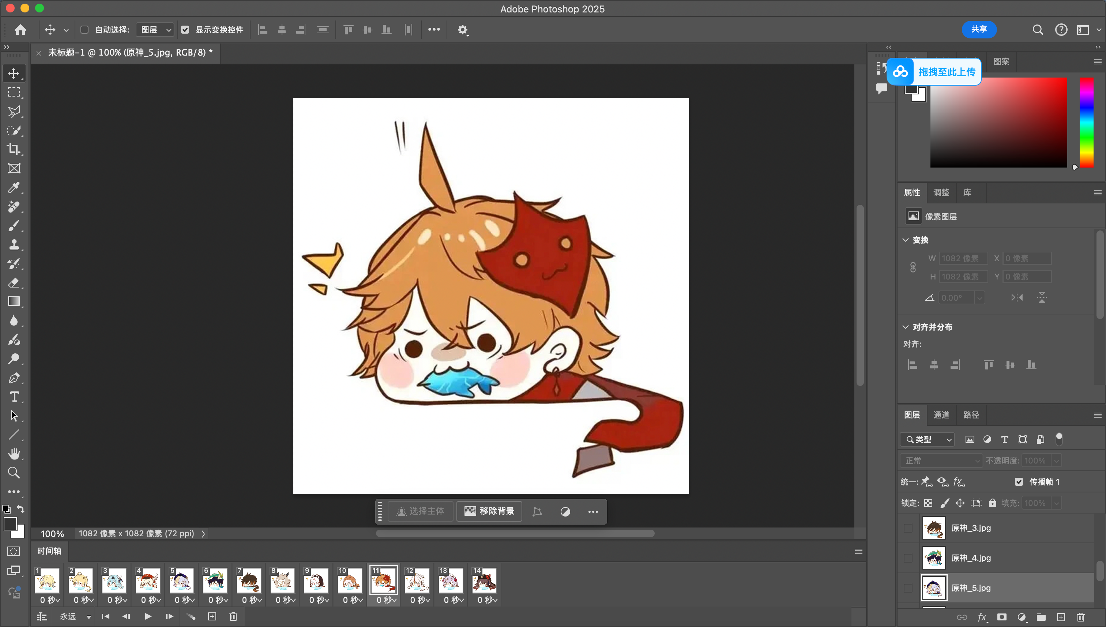Select the Path Selection tool

[14, 416]
